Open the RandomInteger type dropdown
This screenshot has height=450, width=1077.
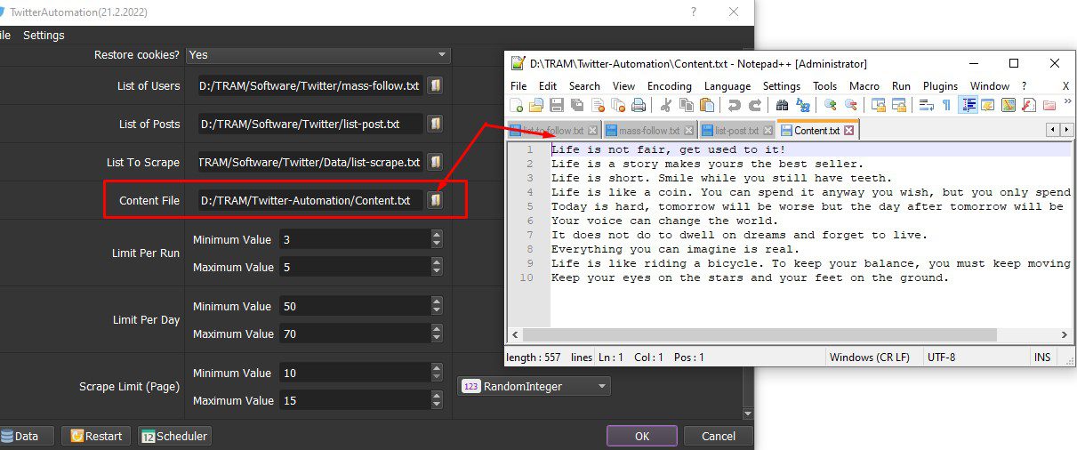[534, 386]
